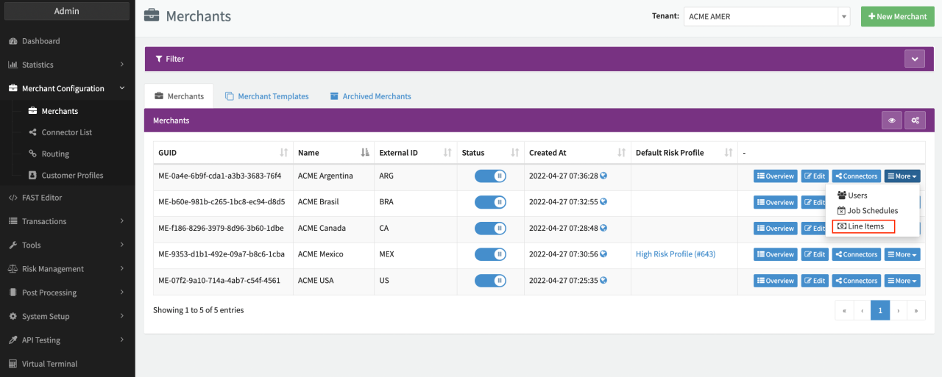
Task: Go to the last pagination page
Action: [916, 310]
